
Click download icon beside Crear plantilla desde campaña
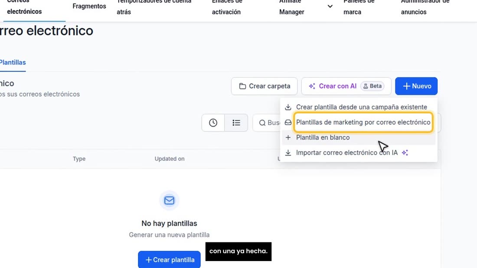click(x=288, y=107)
